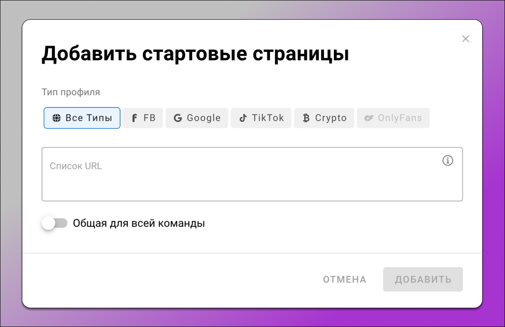The height and width of the screenshot is (327, 505).
Task: Click the Google G icon in the filter
Action: [x=178, y=118]
